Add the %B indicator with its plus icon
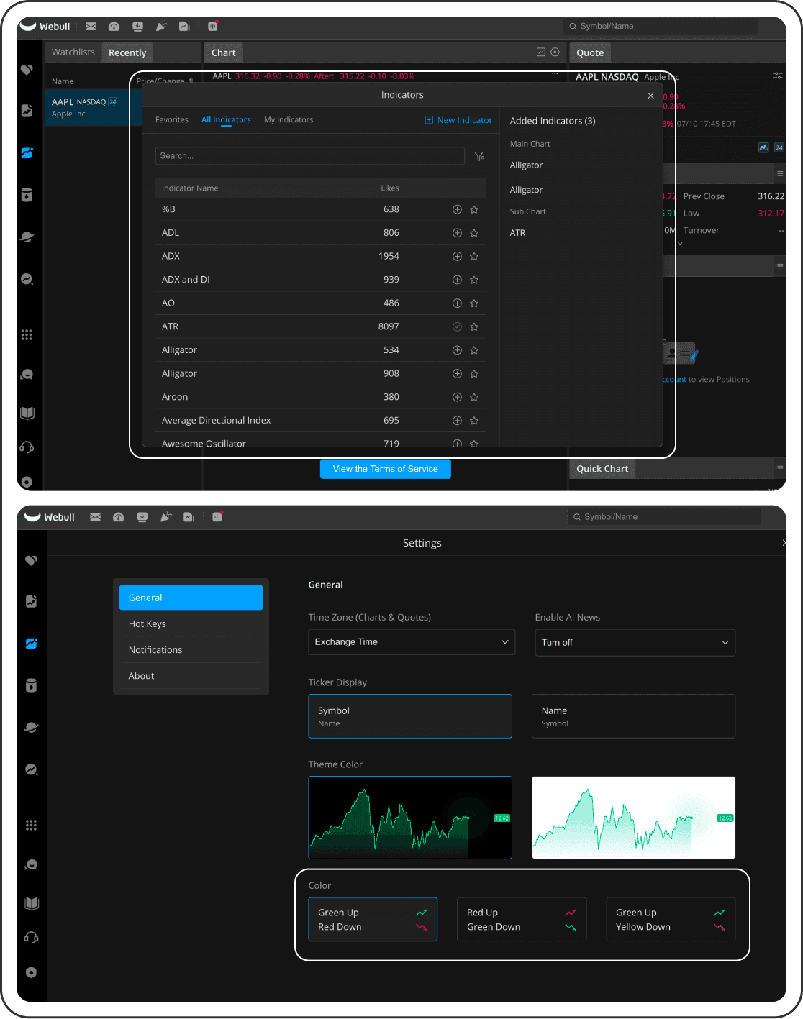The width and height of the screenshot is (803, 1019). click(x=457, y=209)
